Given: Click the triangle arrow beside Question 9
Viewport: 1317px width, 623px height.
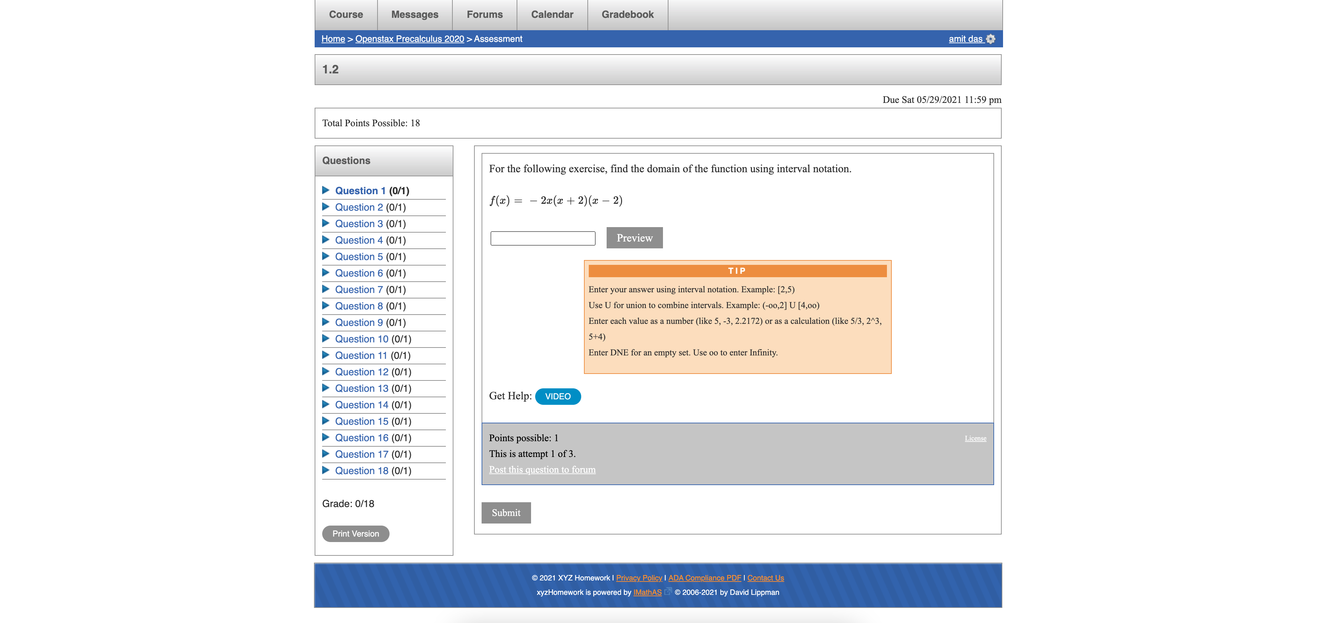Looking at the screenshot, I should pyautogui.click(x=326, y=322).
